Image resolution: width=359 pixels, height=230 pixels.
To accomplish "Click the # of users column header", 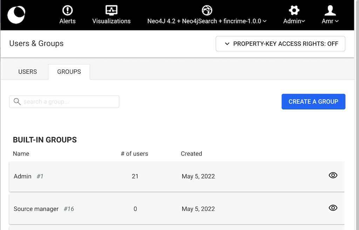I will tap(134, 154).
